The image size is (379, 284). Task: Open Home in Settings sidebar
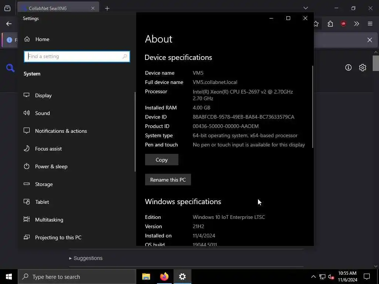pyautogui.click(x=37, y=39)
